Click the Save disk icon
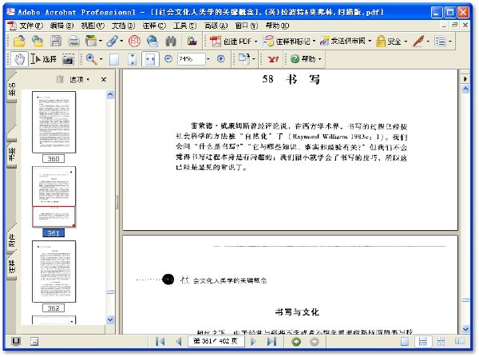 (x=56, y=41)
